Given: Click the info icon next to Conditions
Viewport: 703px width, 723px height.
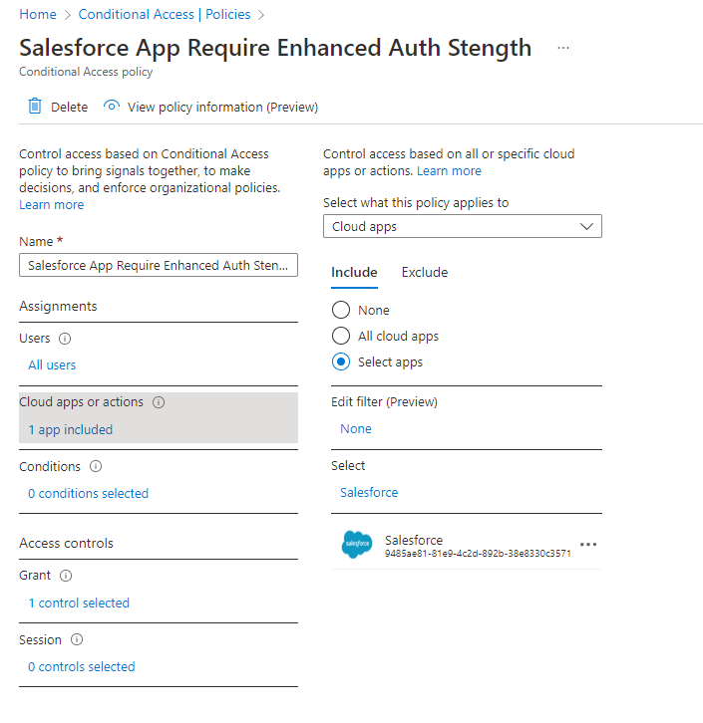Looking at the screenshot, I should point(96,466).
